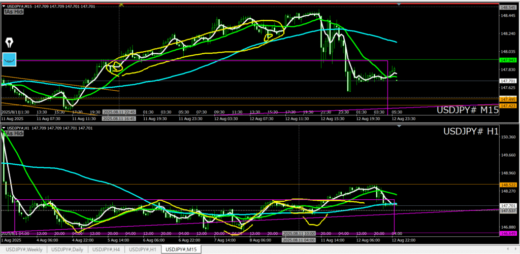The width and height of the screenshot is (520, 254).
Task: Switch to the USDJPY#,H1 tab
Action: coord(143,249)
